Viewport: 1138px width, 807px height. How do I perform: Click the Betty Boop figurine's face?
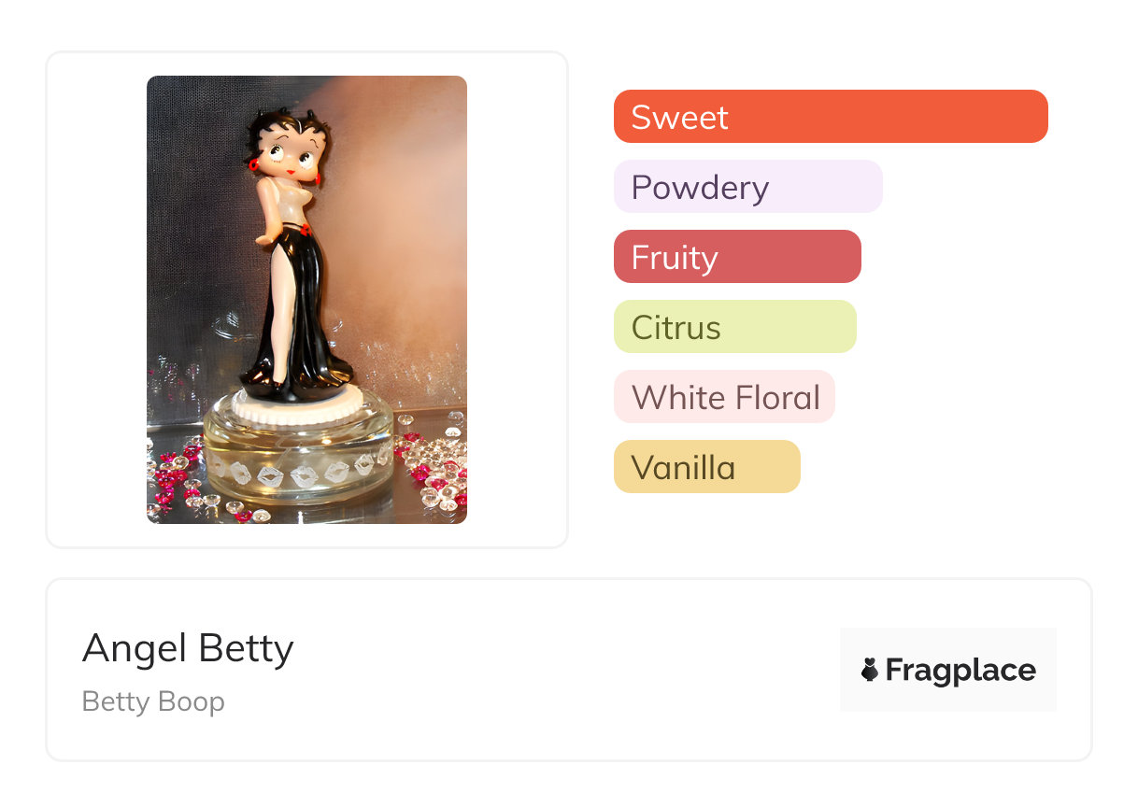pyautogui.click(x=290, y=152)
